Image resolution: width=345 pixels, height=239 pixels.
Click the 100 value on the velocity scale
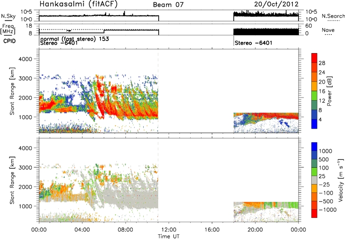coord(324,168)
